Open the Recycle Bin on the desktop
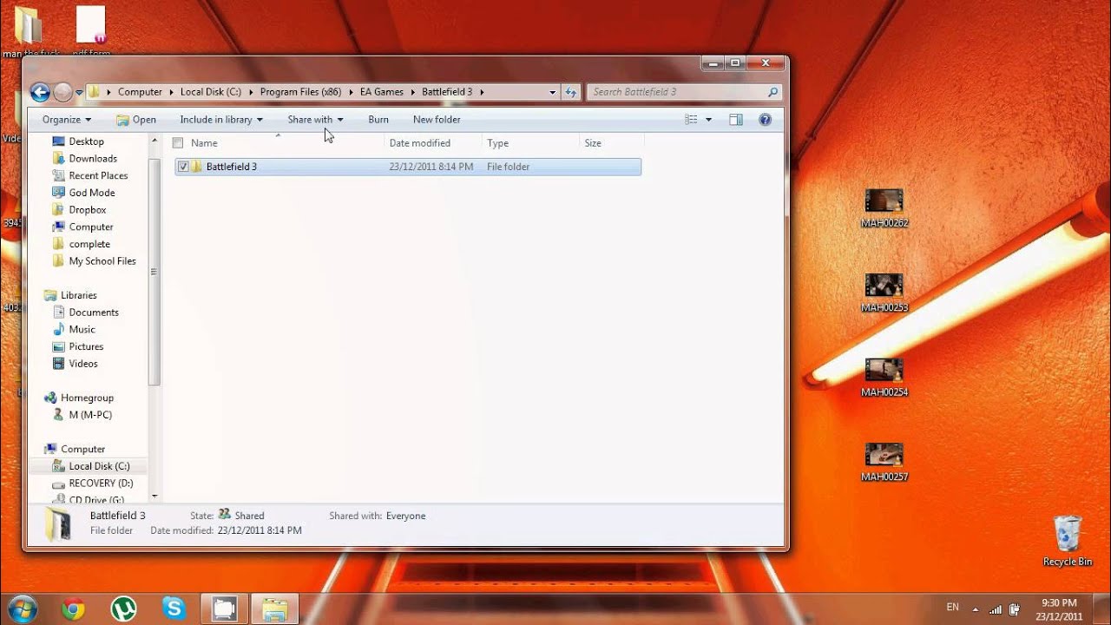Image resolution: width=1111 pixels, height=625 pixels. pyautogui.click(x=1068, y=541)
